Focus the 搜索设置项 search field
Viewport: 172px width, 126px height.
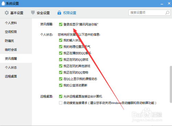pyautogui.click(x=149, y=13)
